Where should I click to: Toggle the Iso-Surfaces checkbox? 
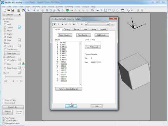tap(5, 60)
